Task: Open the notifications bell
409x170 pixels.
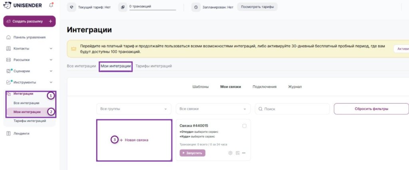Action: pos(51,5)
